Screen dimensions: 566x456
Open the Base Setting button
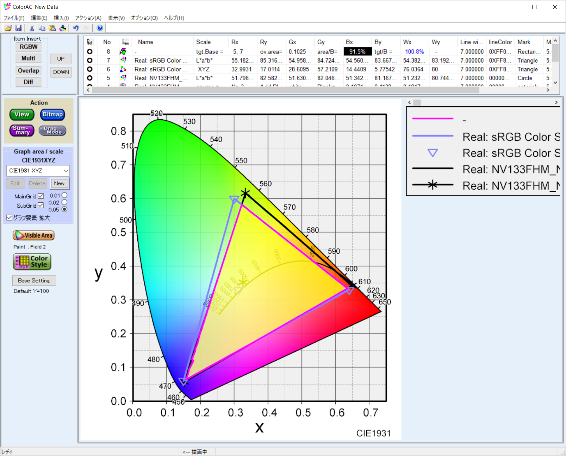pyautogui.click(x=34, y=280)
